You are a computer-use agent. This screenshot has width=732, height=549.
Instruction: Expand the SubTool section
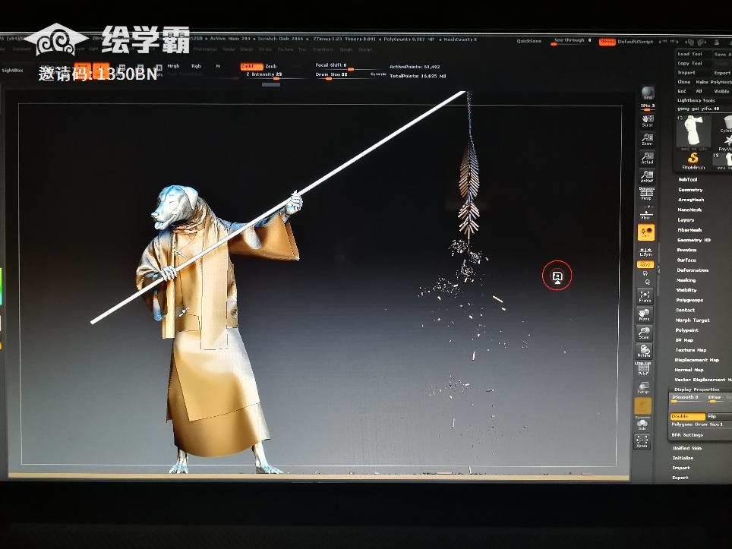click(x=688, y=179)
